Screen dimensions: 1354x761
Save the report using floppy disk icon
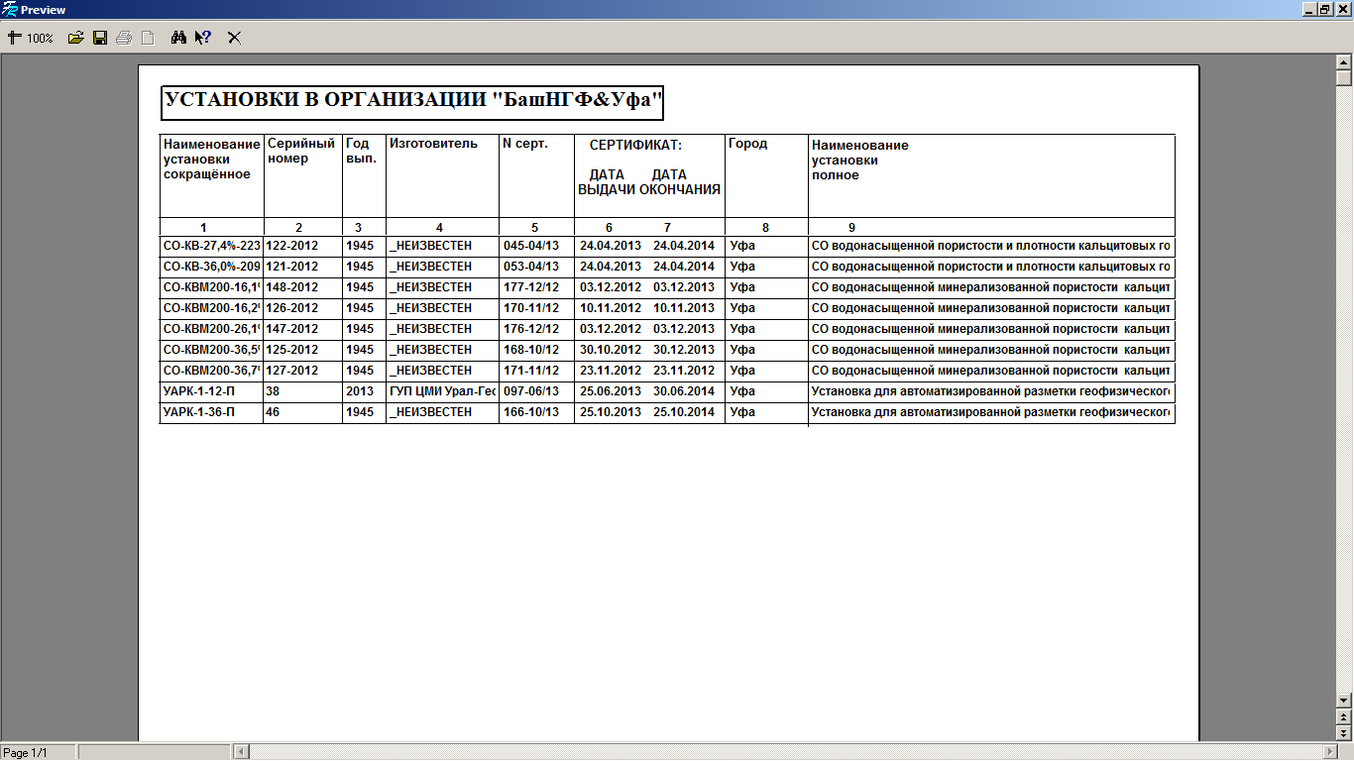[100, 38]
